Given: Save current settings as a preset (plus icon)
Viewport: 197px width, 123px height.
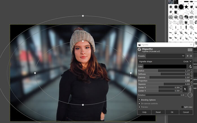Looking at the screenshot, I should [x=187, y=56].
